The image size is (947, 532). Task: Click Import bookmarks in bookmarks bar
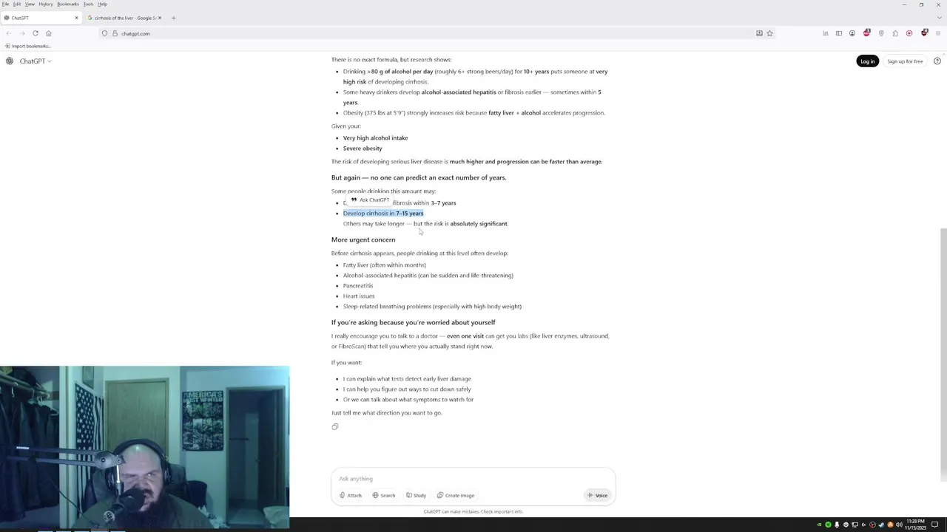[28, 46]
